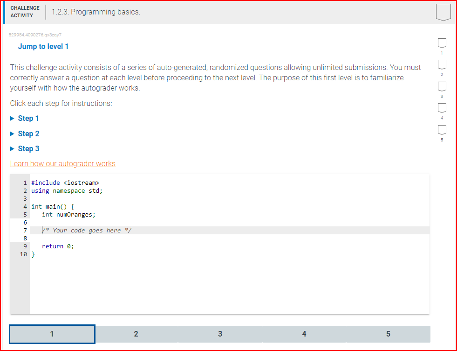
Task: Click line number 5 in the code editor
Action: (25, 214)
